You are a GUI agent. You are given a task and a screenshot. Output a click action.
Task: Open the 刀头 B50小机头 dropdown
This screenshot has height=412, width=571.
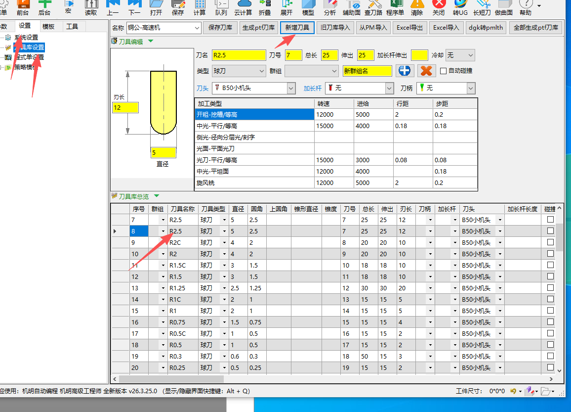291,88
